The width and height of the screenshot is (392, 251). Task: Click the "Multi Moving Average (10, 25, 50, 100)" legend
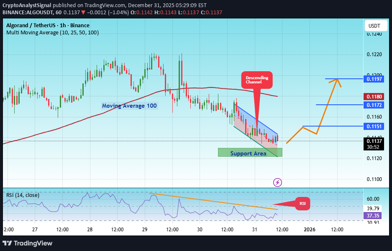click(52, 32)
